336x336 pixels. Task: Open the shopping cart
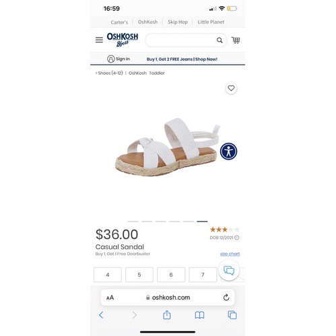coord(236,40)
